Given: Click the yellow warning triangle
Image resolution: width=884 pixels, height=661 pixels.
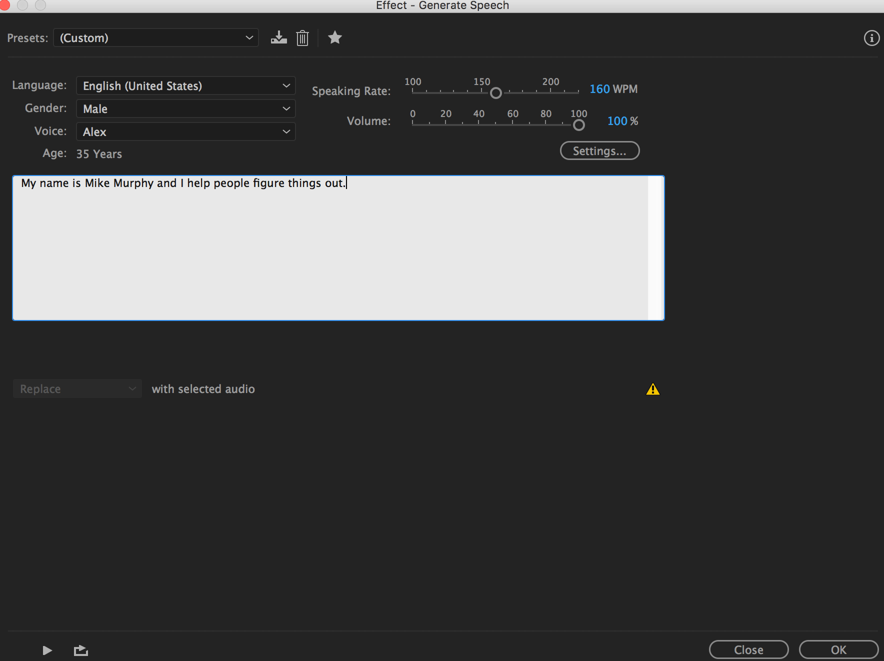Looking at the screenshot, I should [652, 389].
